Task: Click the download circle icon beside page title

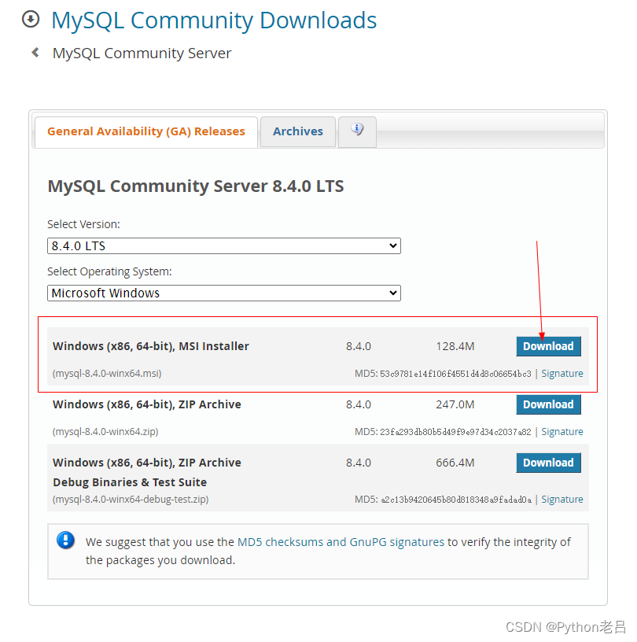Action: [31, 19]
